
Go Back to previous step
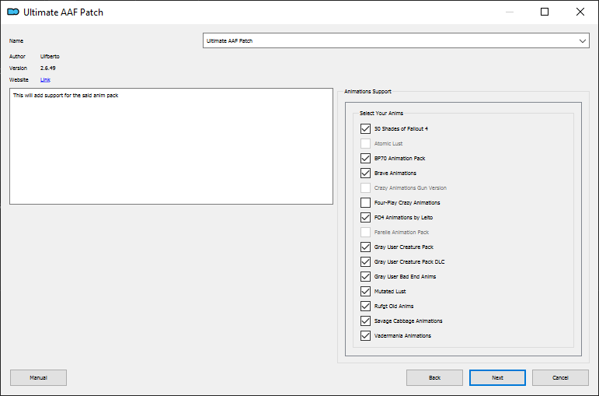pyautogui.click(x=435, y=377)
